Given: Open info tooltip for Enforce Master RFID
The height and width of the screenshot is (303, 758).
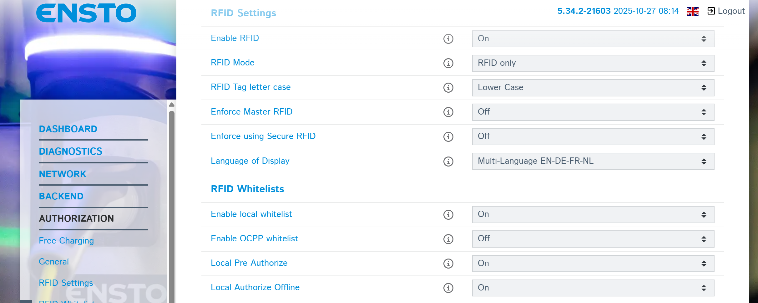Looking at the screenshot, I should pyautogui.click(x=448, y=112).
